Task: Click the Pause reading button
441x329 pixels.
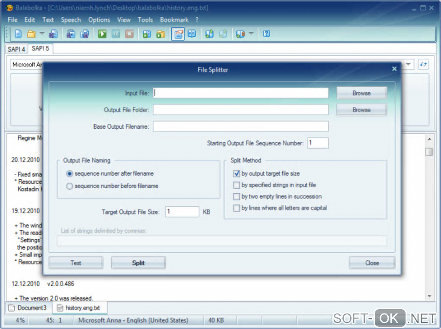Action: pos(116,34)
